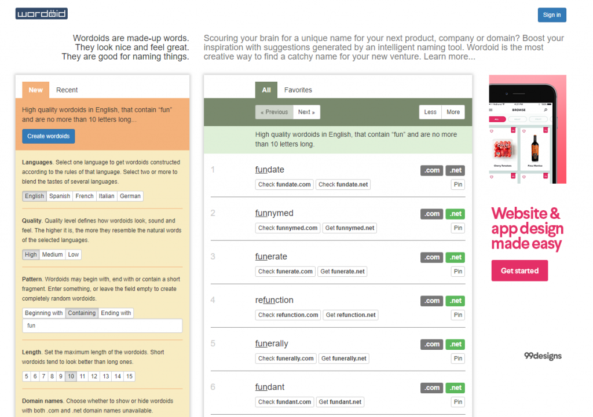This screenshot has height=417, width=593.
Task: Open the Favorites tab
Action: [298, 90]
